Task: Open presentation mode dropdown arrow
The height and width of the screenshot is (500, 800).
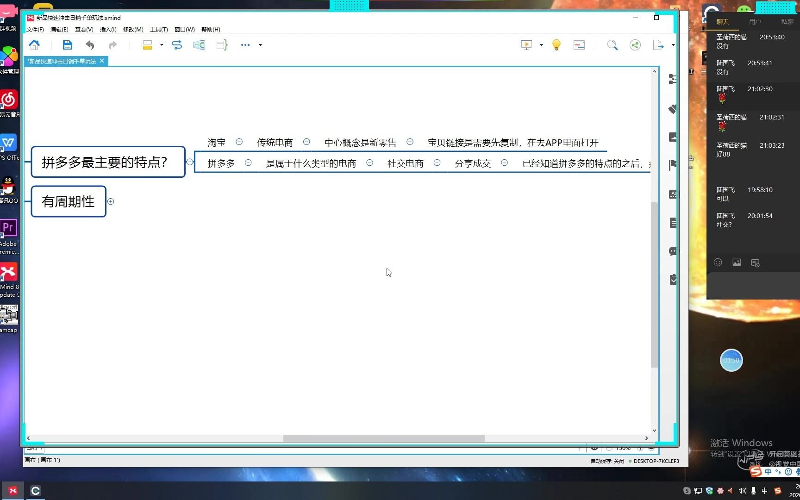Action: pos(541,45)
